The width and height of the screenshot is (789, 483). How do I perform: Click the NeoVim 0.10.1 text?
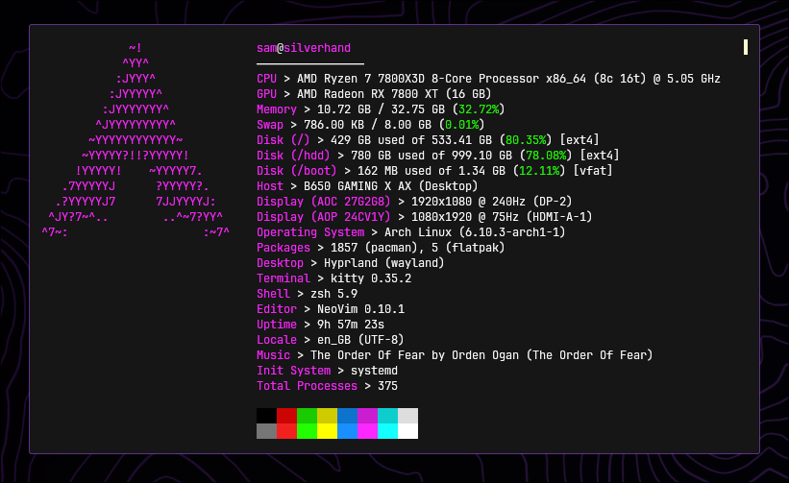(360, 309)
